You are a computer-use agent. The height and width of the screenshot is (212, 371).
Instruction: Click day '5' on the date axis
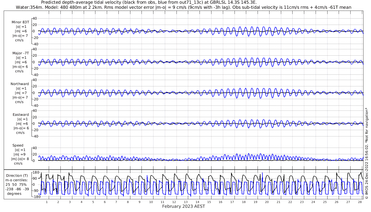pyautogui.click(x=93, y=202)
